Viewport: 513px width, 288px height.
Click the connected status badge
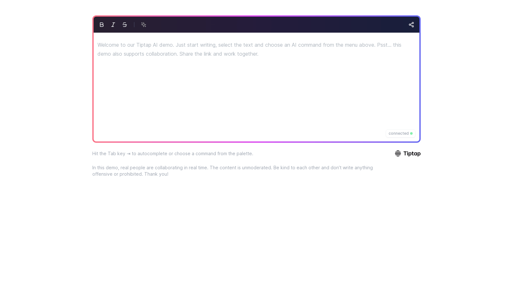point(400,133)
